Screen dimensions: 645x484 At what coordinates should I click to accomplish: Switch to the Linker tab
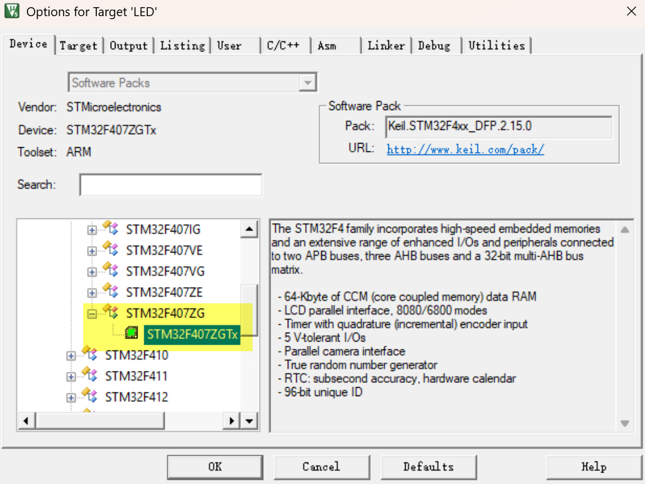click(x=386, y=45)
